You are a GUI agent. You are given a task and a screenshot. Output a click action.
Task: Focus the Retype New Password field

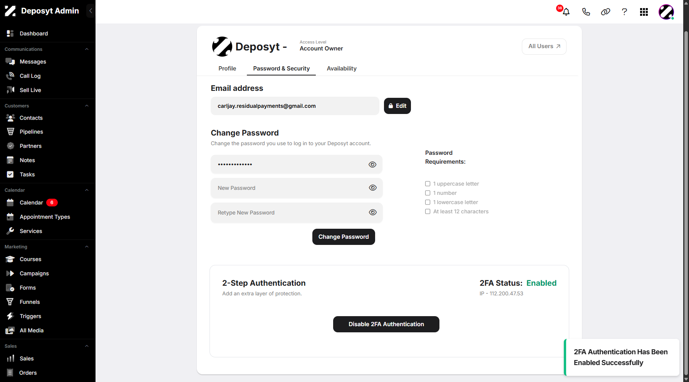click(297, 213)
